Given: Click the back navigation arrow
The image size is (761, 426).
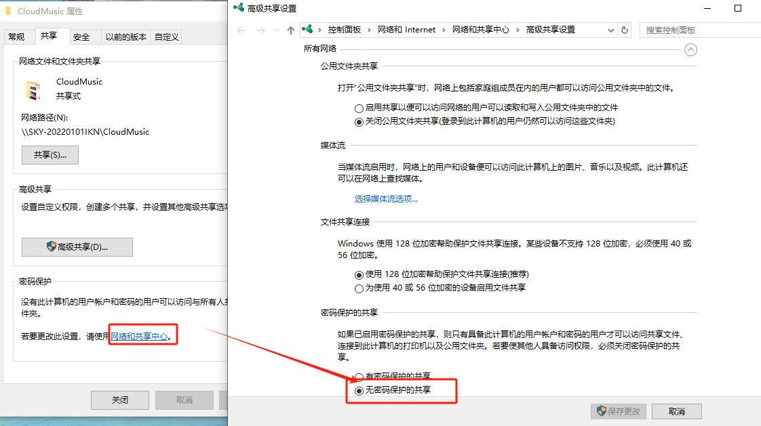Looking at the screenshot, I should [241, 30].
